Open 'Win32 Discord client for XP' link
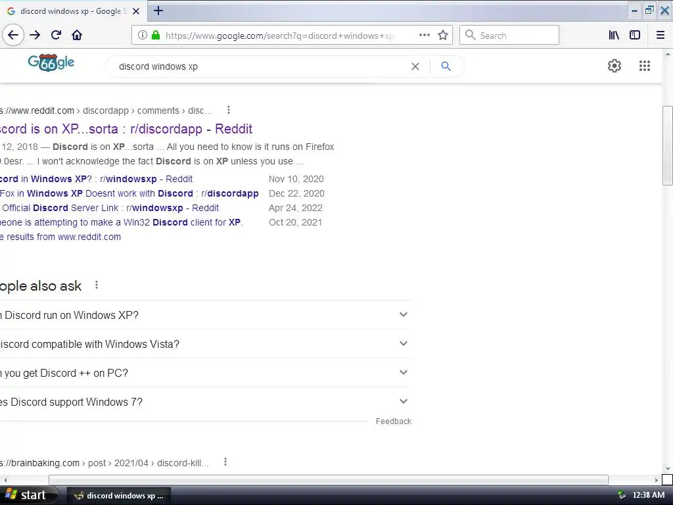 click(x=121, y=222)
